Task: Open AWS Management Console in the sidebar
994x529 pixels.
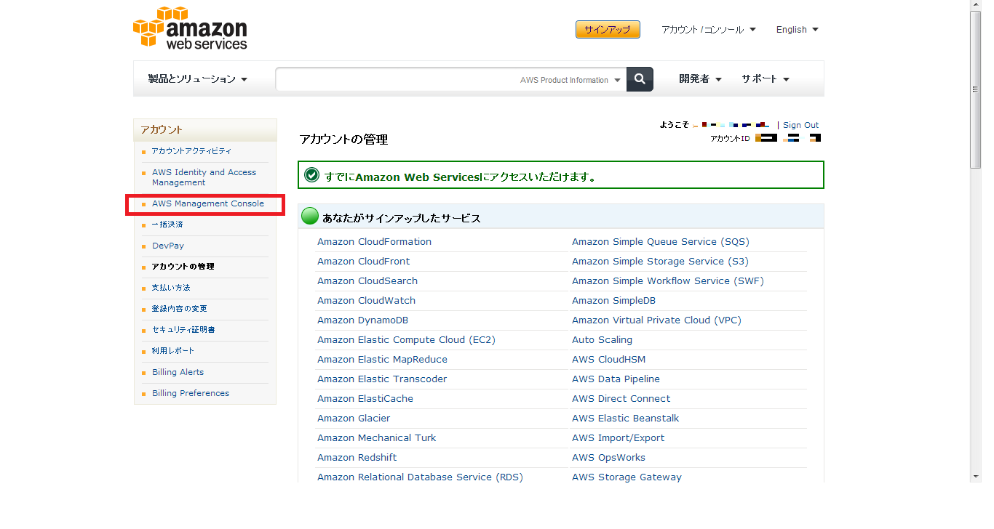Action: click(208, 203)
